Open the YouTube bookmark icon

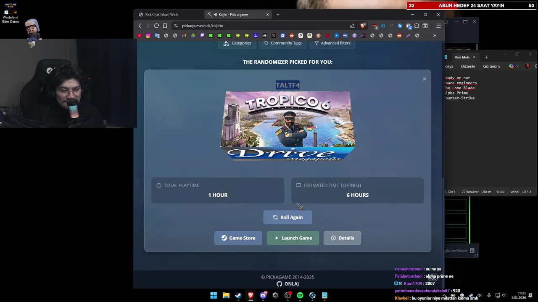(x=139, y=36)
